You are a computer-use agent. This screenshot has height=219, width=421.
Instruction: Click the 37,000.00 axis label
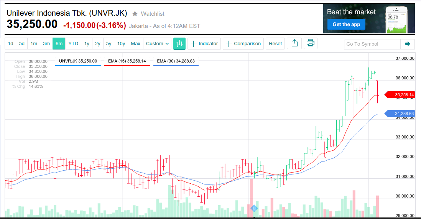pos(405,58)
